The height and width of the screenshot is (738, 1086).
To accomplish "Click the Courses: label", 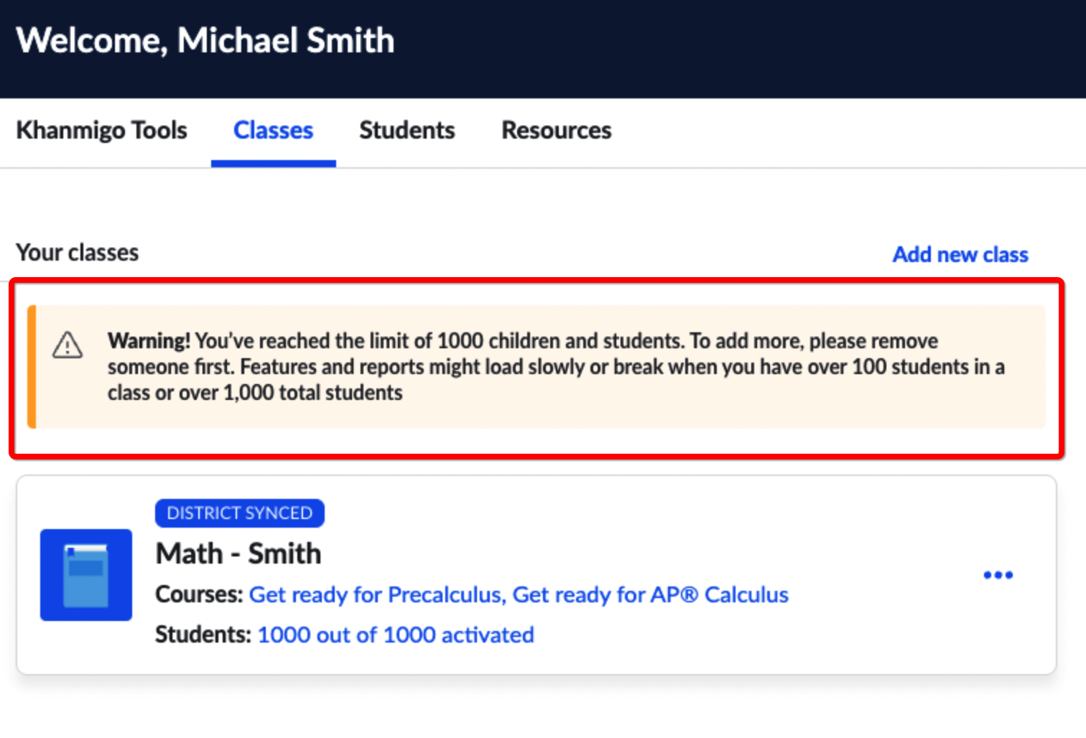I will pos(200,594).
